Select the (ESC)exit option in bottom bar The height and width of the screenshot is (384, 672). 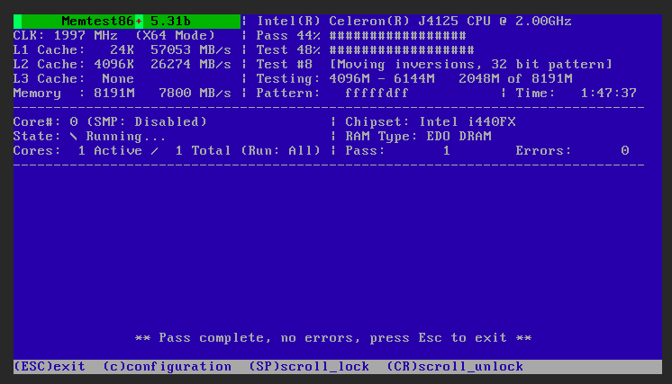(50, 367)
